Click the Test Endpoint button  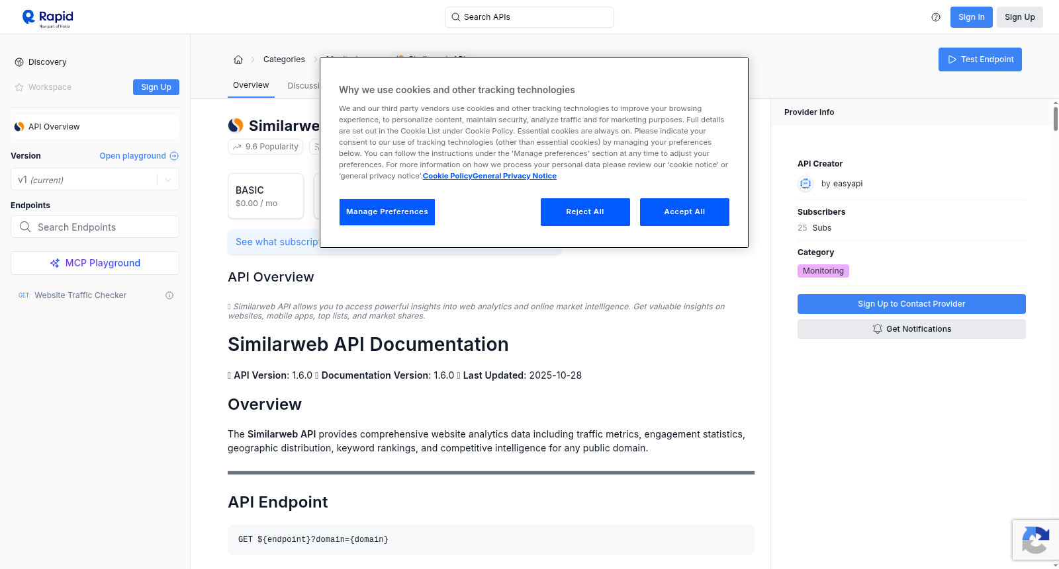980,59
